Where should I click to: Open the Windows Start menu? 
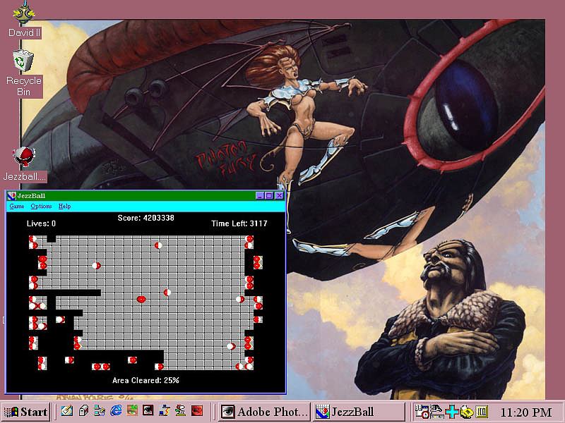[25, 412]
